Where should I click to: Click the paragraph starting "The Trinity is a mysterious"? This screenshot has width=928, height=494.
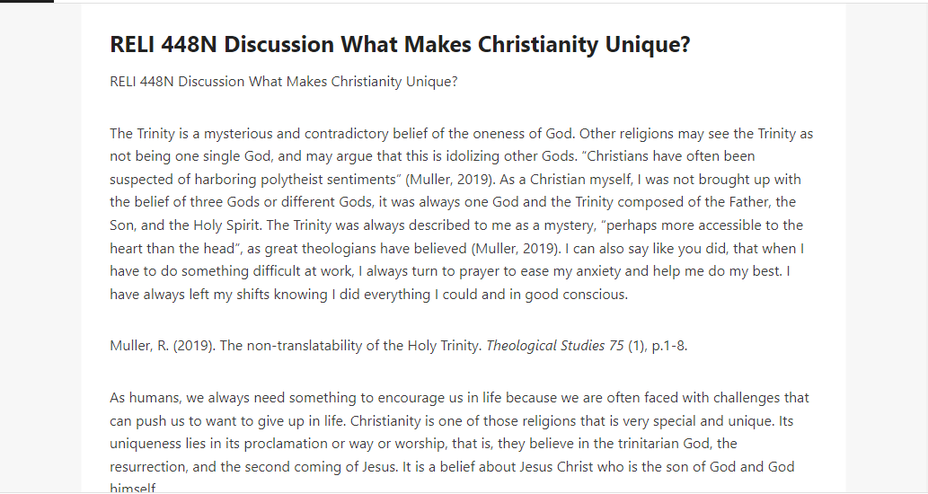462,214
